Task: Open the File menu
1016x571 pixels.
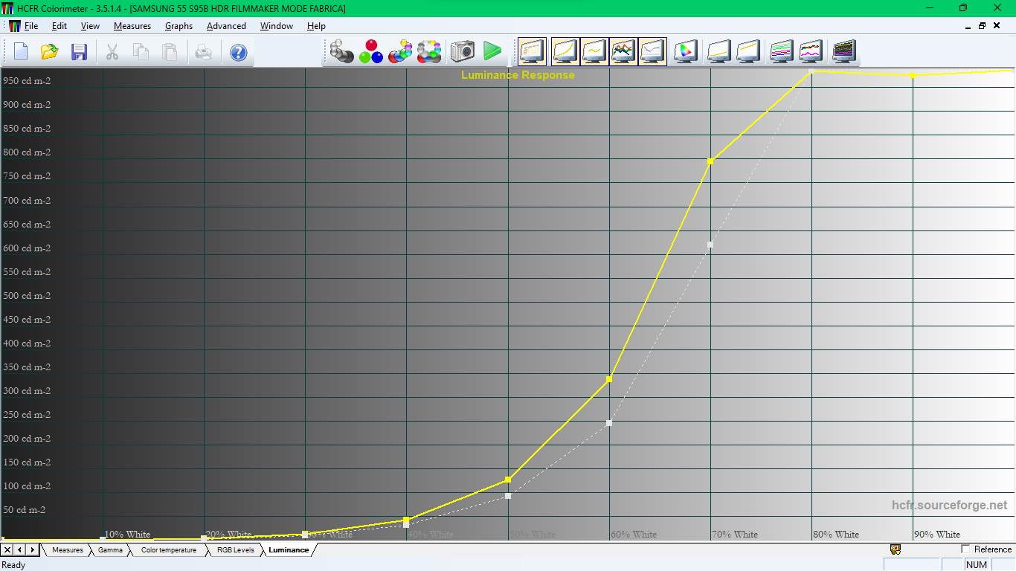Action: click(x=31, y=26)
